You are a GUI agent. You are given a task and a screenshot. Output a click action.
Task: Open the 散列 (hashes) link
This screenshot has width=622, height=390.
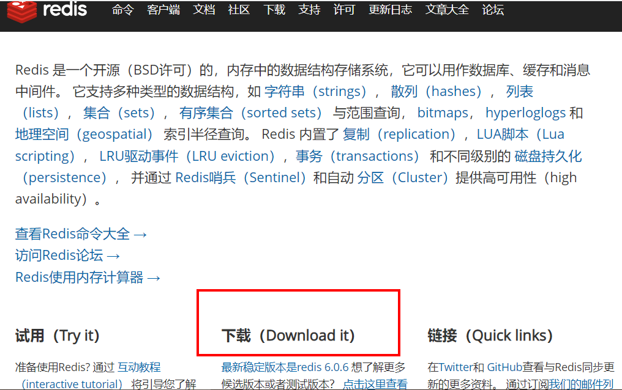coord(436,92)
